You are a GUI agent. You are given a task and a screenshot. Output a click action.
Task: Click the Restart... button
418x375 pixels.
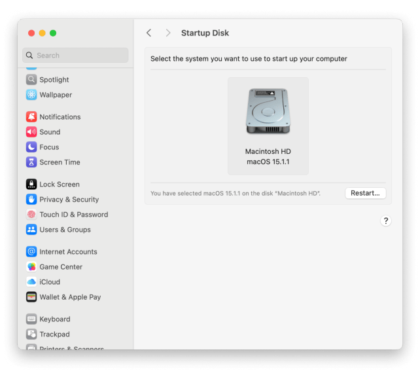[365, 193]
